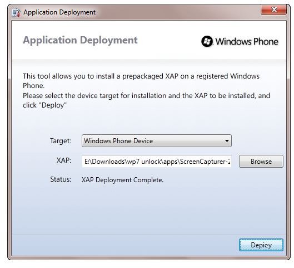Select the XAP Deployment Complete status text
Viewport: 294px width, 268px height.
tap(122, 180)
